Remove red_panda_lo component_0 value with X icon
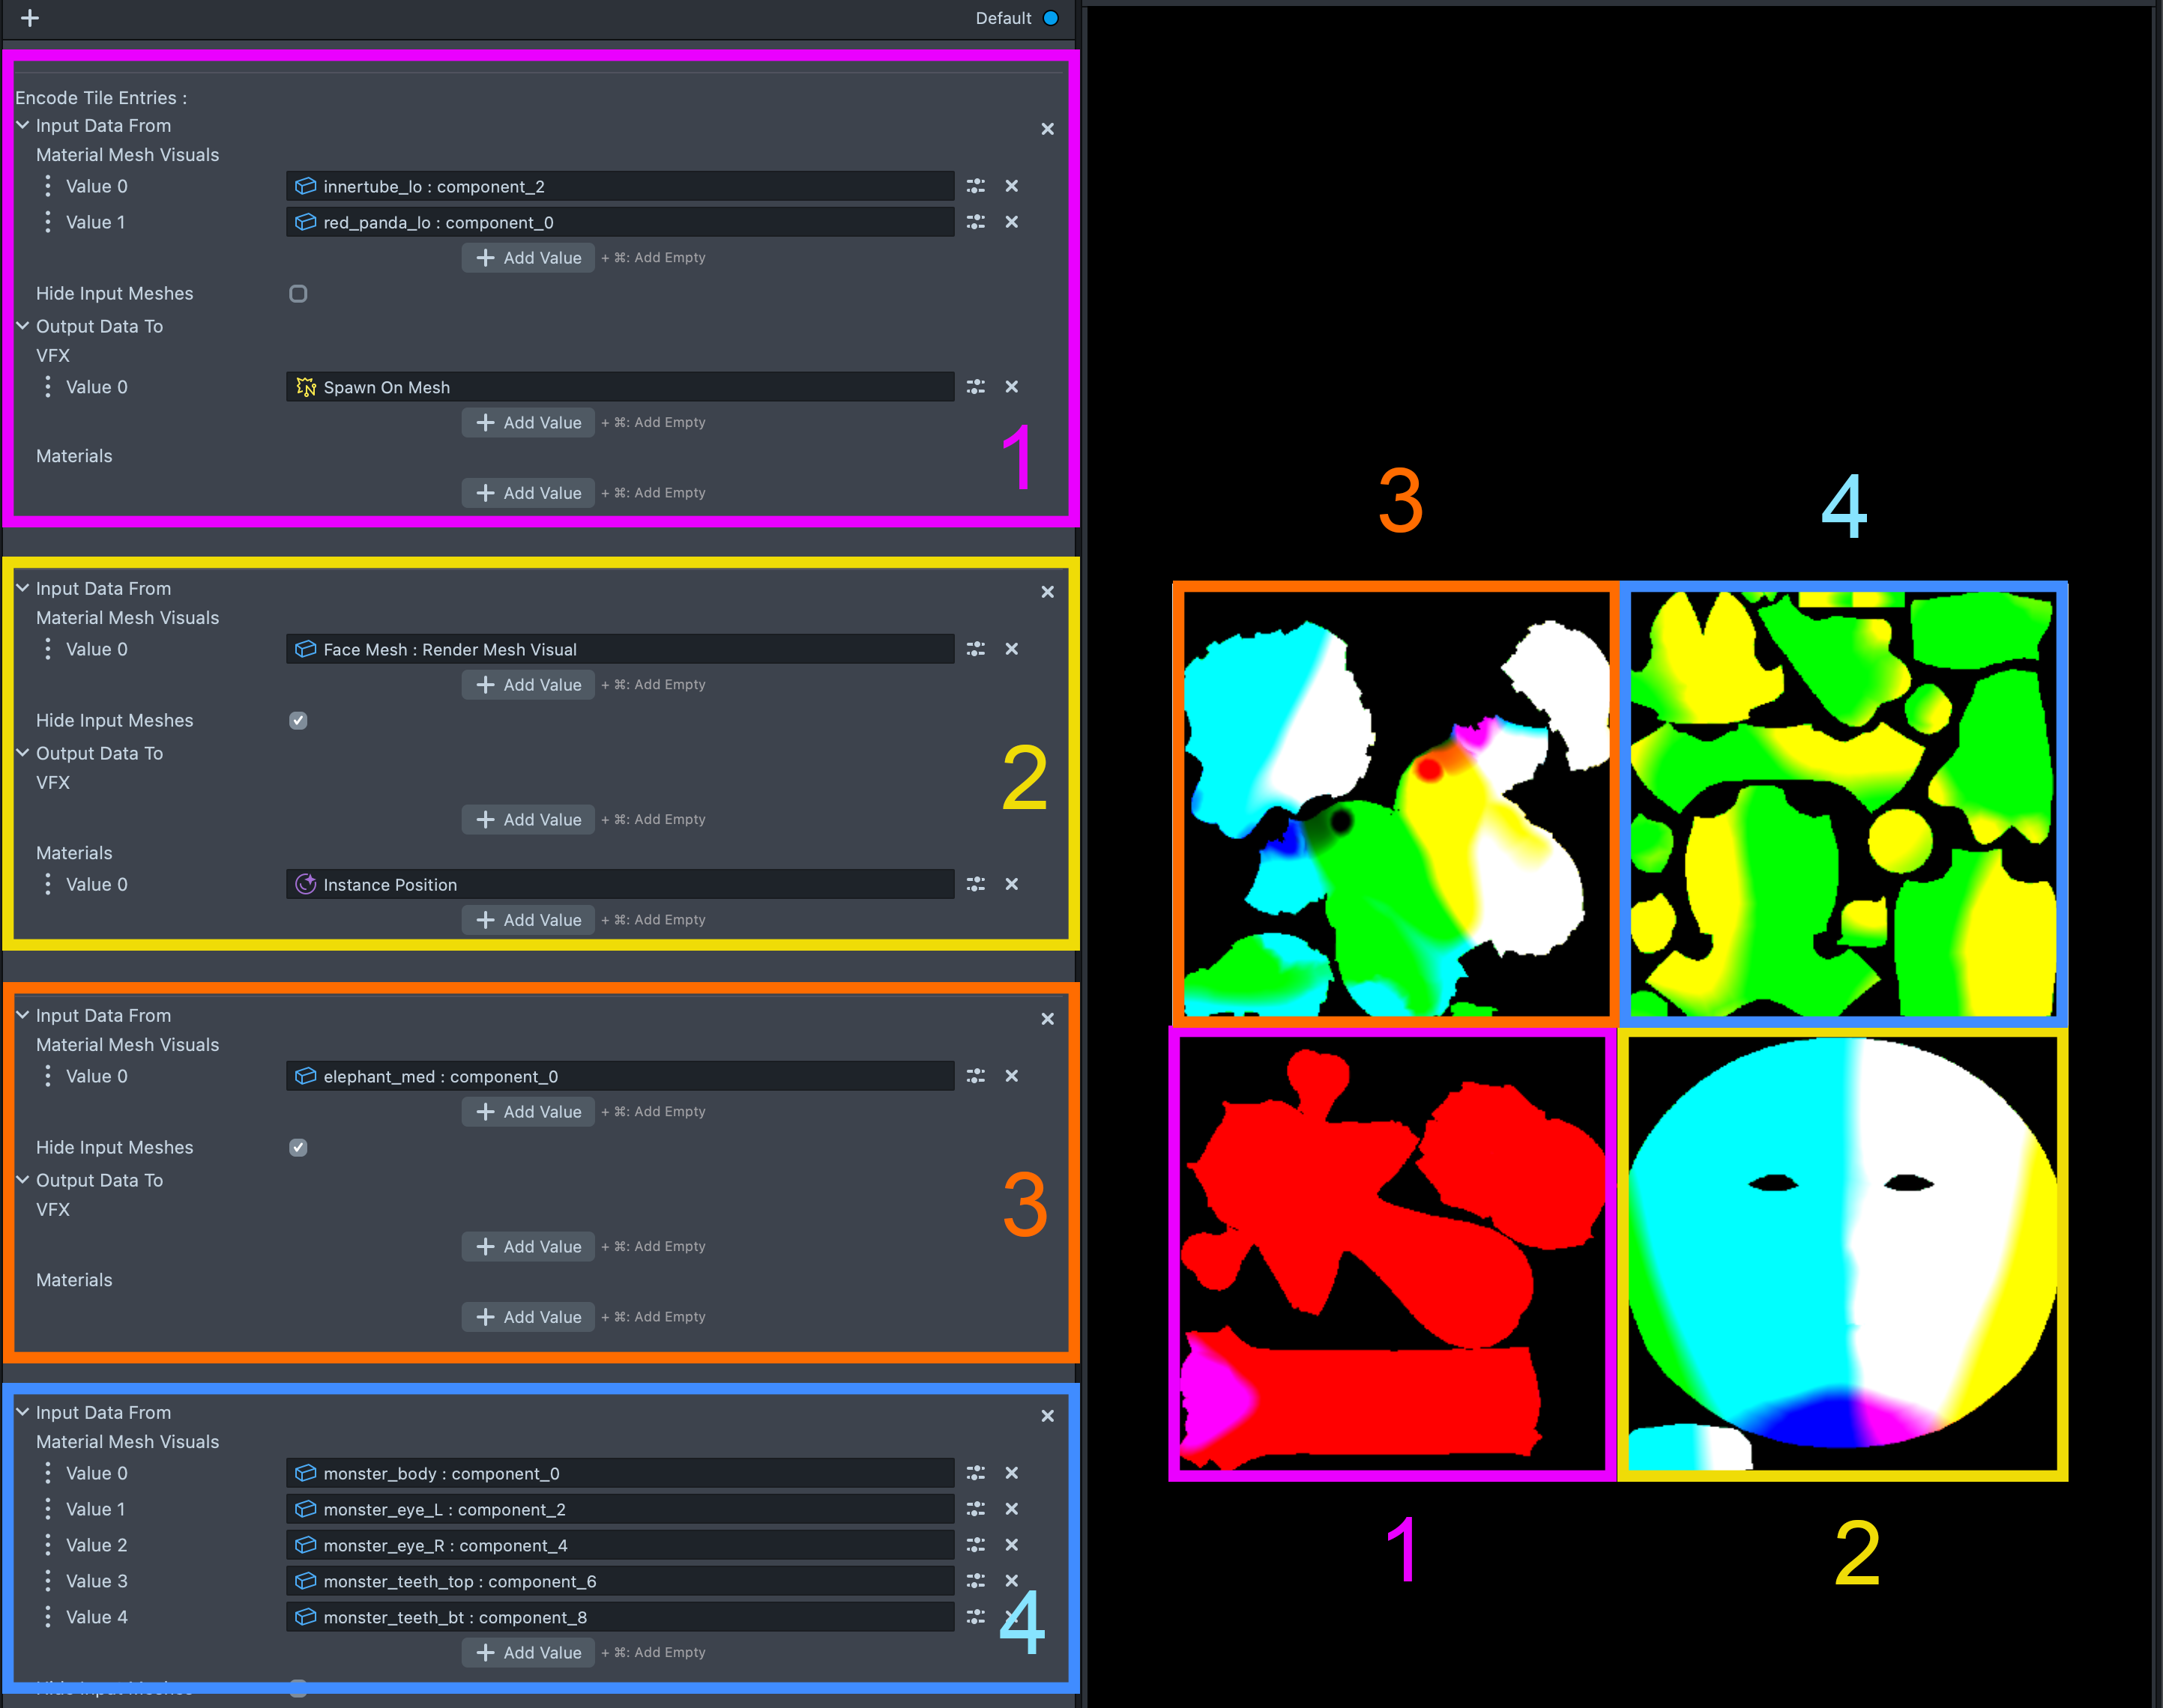2163x1708 pixels. 1012,222
